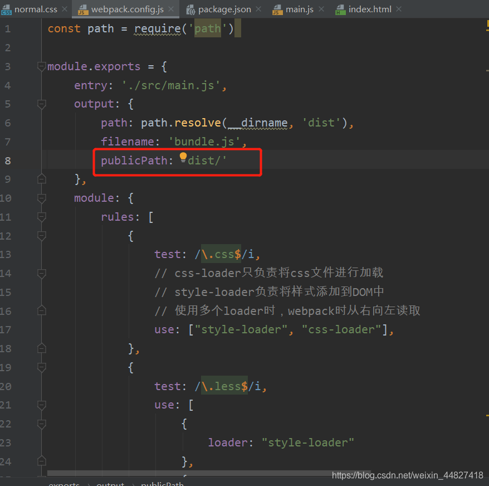Switch to the webpack.config.js tab
Viewport: 489px width, 486px height.
click(125, 9)
